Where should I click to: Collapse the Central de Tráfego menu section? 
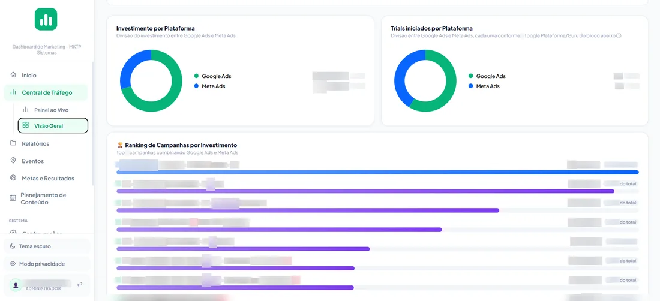[x=46, y=92]
